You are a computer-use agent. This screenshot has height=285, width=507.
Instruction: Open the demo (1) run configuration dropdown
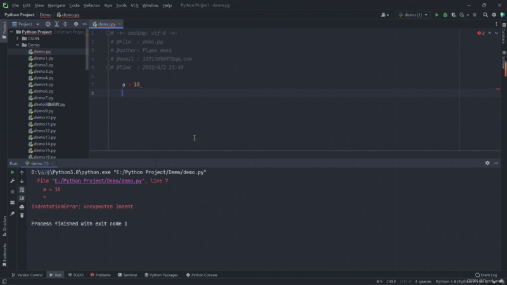(x=413, y=15)
